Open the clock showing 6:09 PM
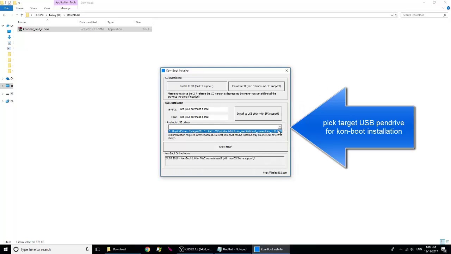This screenshot has width=451, height=254. 431,249
